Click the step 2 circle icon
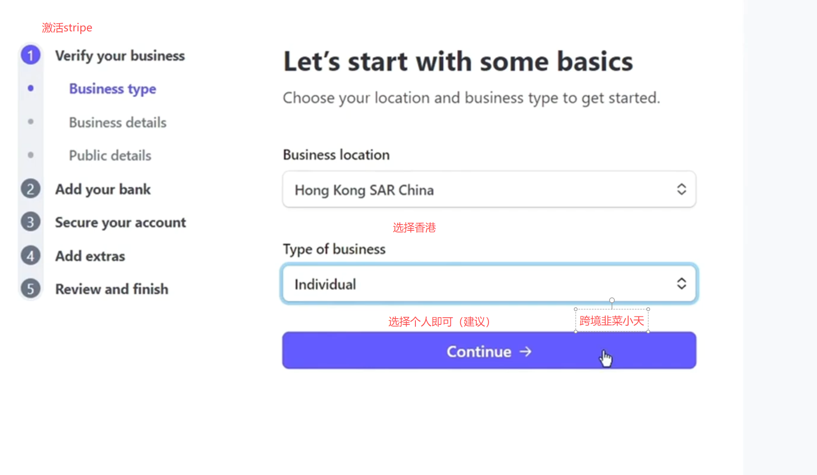Screen dimensions: 817x475 (30, 189)
